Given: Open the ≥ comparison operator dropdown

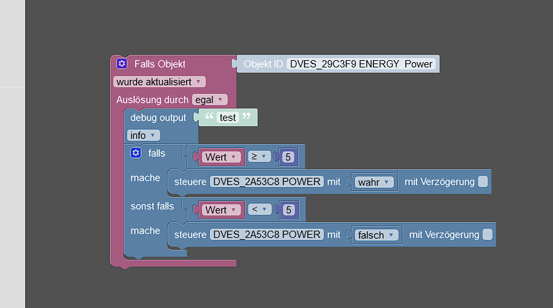Looking at the screenshot, I should tap(259, 156).
